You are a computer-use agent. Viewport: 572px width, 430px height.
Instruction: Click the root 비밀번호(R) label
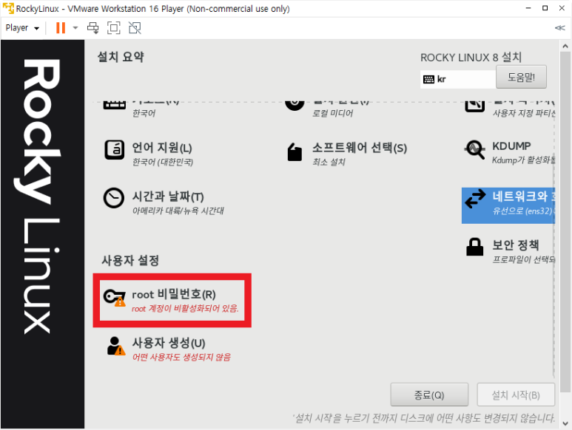tap(174, 294)
